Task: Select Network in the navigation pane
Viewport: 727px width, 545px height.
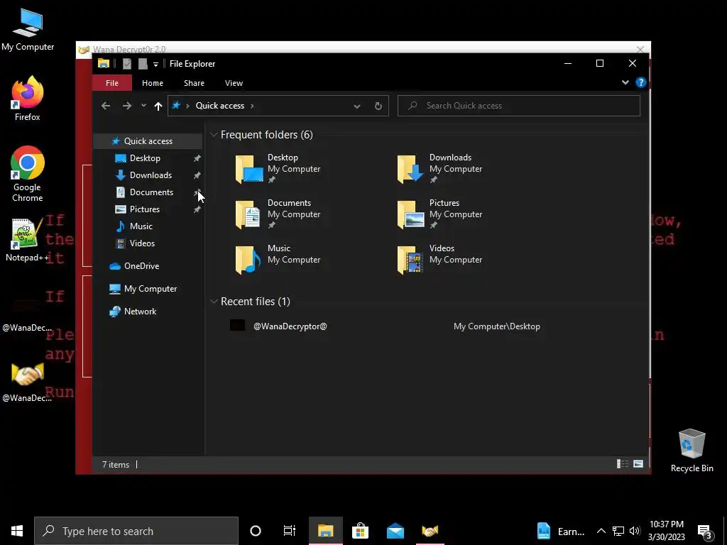Action: 140,312
